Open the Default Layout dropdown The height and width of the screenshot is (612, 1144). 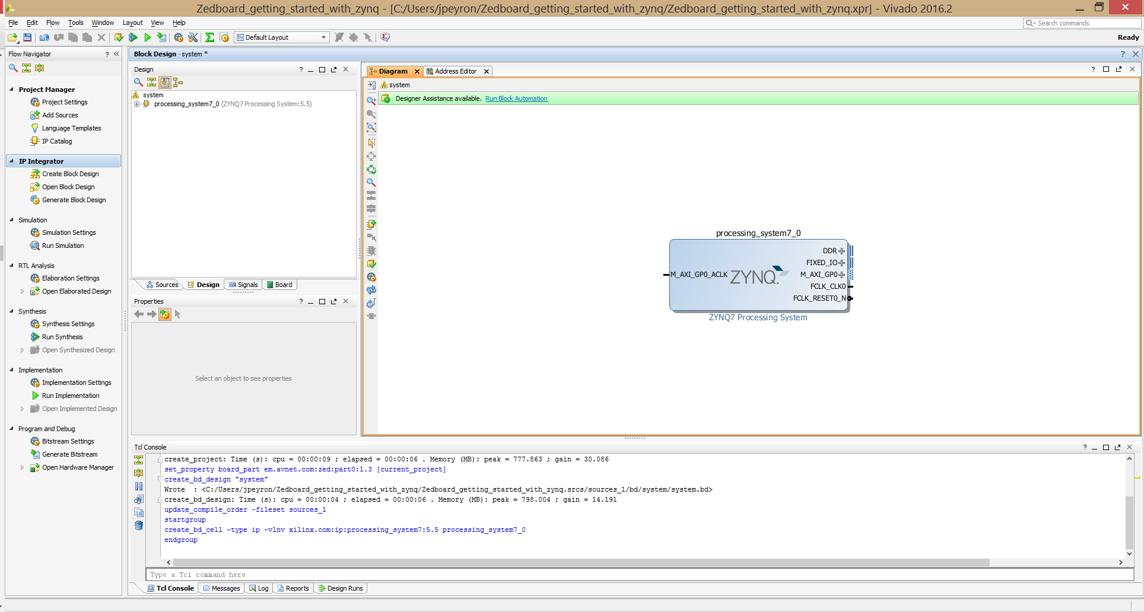pyautogui.click(x=281, y=37)
